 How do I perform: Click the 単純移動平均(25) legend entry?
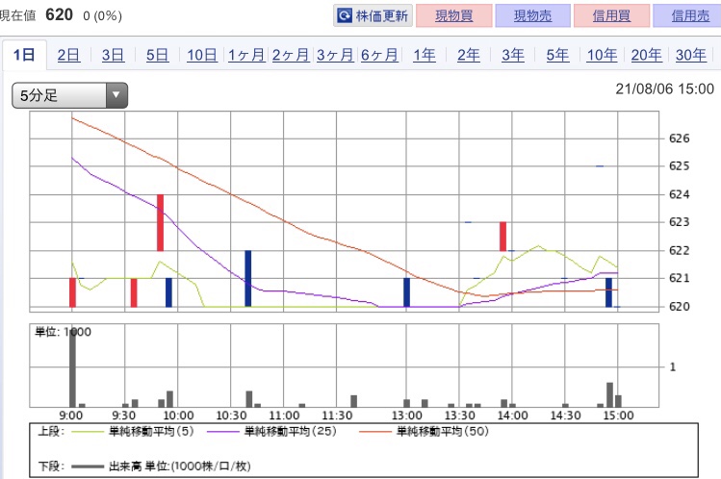tap(272, 431)
